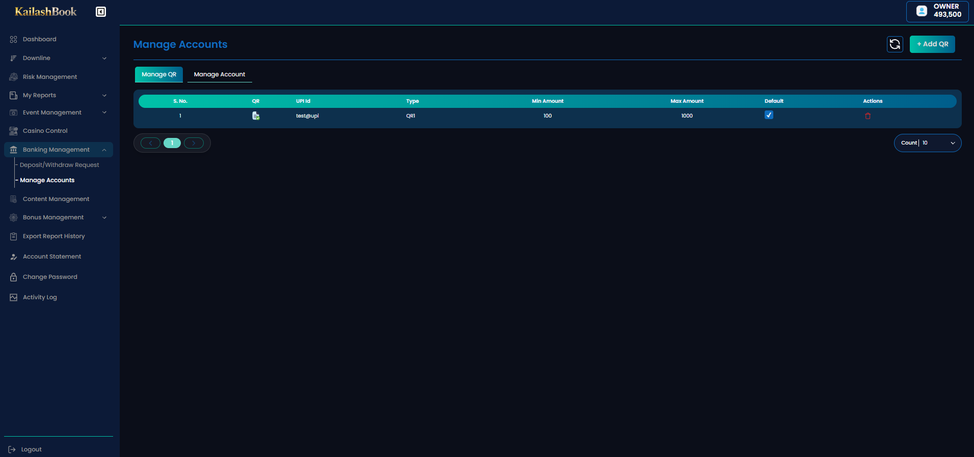Image resolution: width=974 pixels, height=457 pixels.
Task: Open Manage Accounts submenu item
Action: 47,180
